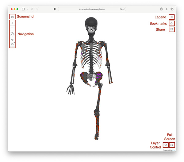
Task: Reset compass orientation in navigation panel
Action: tap(12, 34)
